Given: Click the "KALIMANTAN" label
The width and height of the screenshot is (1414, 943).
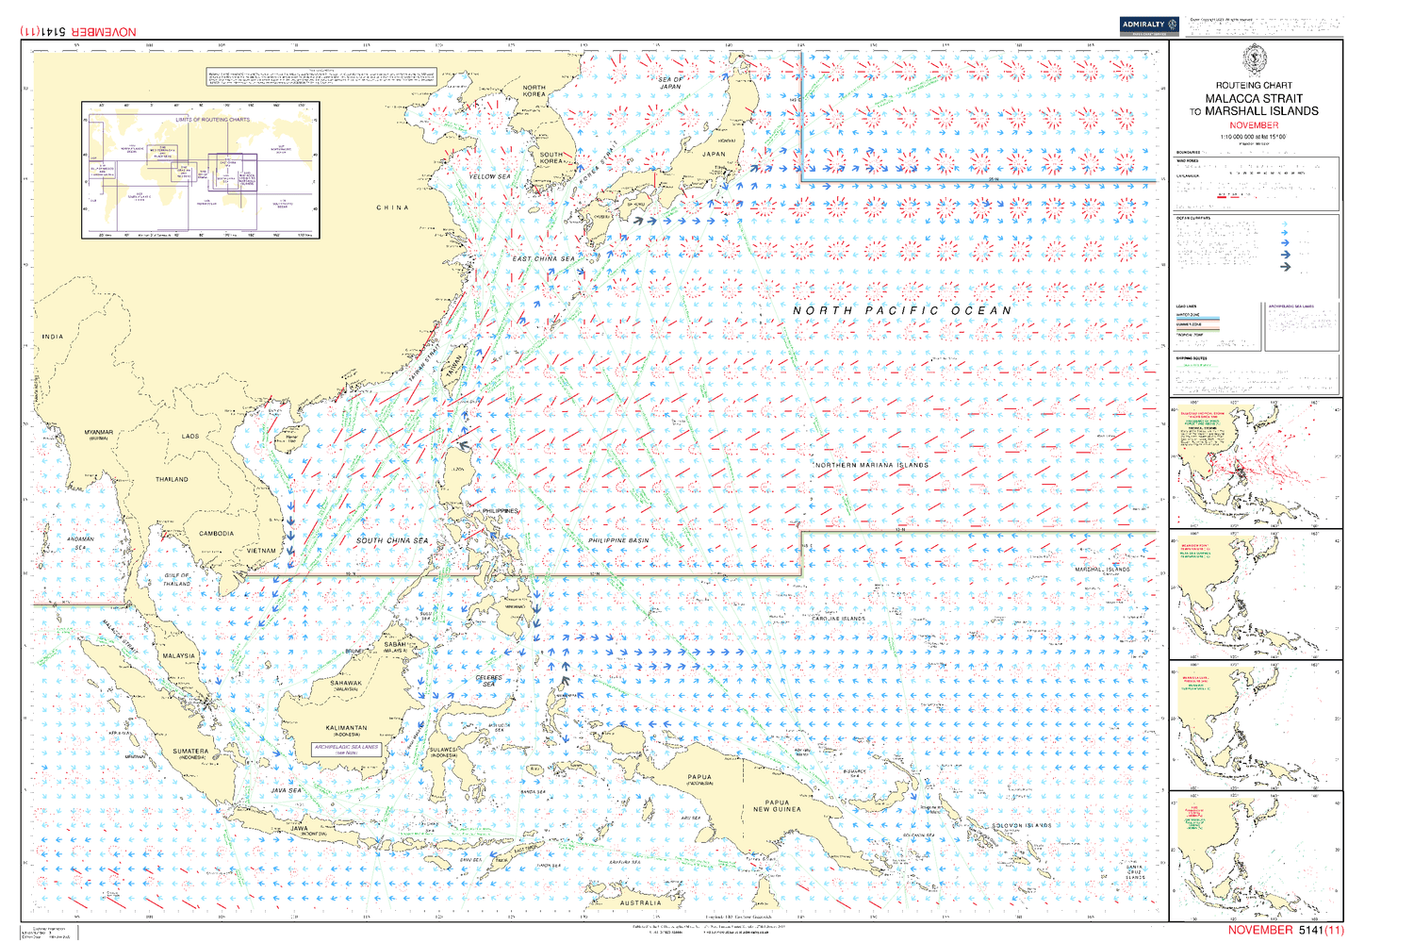Looking at the screenshot, I should pos(346,728).
